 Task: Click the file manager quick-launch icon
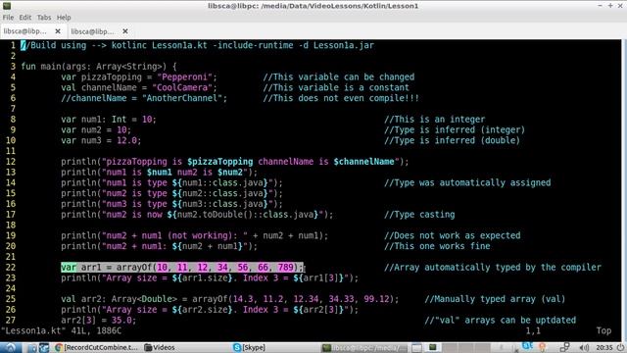pyautogui.click(x=33, y=348)
